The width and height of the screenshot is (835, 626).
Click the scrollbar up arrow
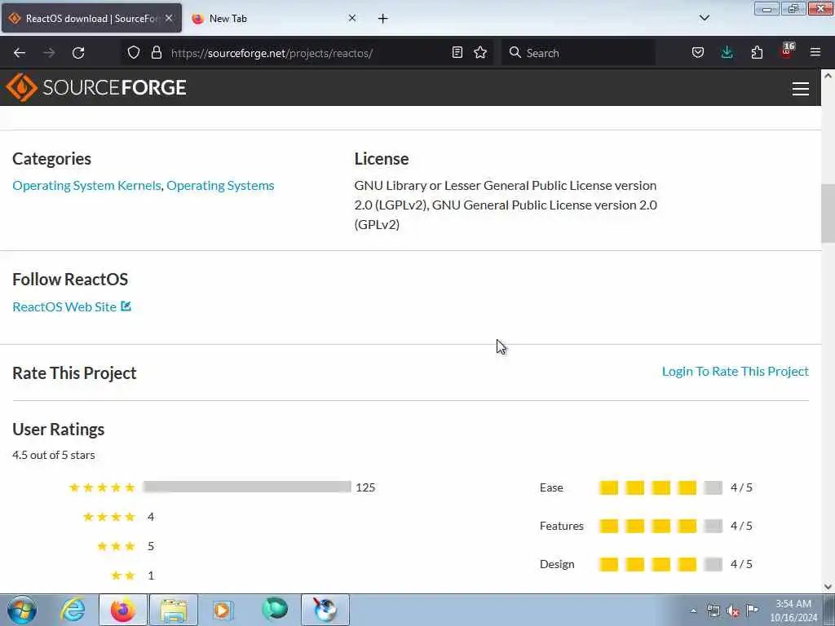click(828, 76)
